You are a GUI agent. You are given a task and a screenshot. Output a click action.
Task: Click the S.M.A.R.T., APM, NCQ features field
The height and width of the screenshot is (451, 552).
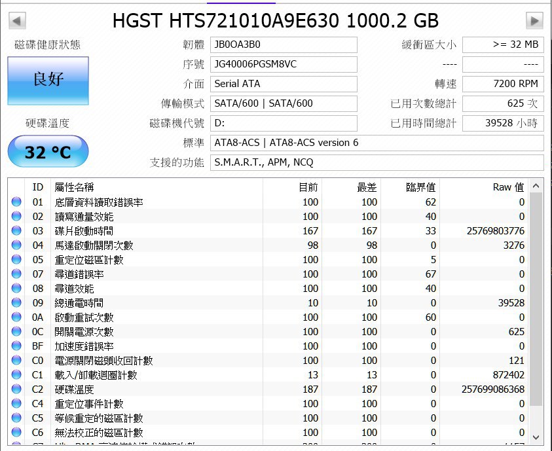377,162
